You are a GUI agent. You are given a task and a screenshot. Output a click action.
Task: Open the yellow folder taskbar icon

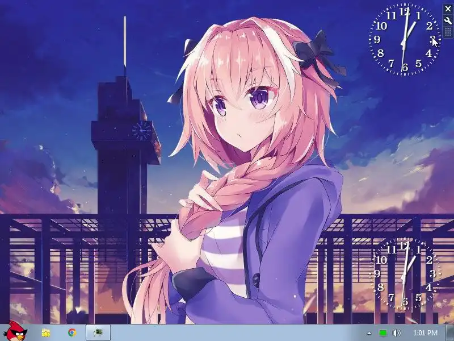46,333
